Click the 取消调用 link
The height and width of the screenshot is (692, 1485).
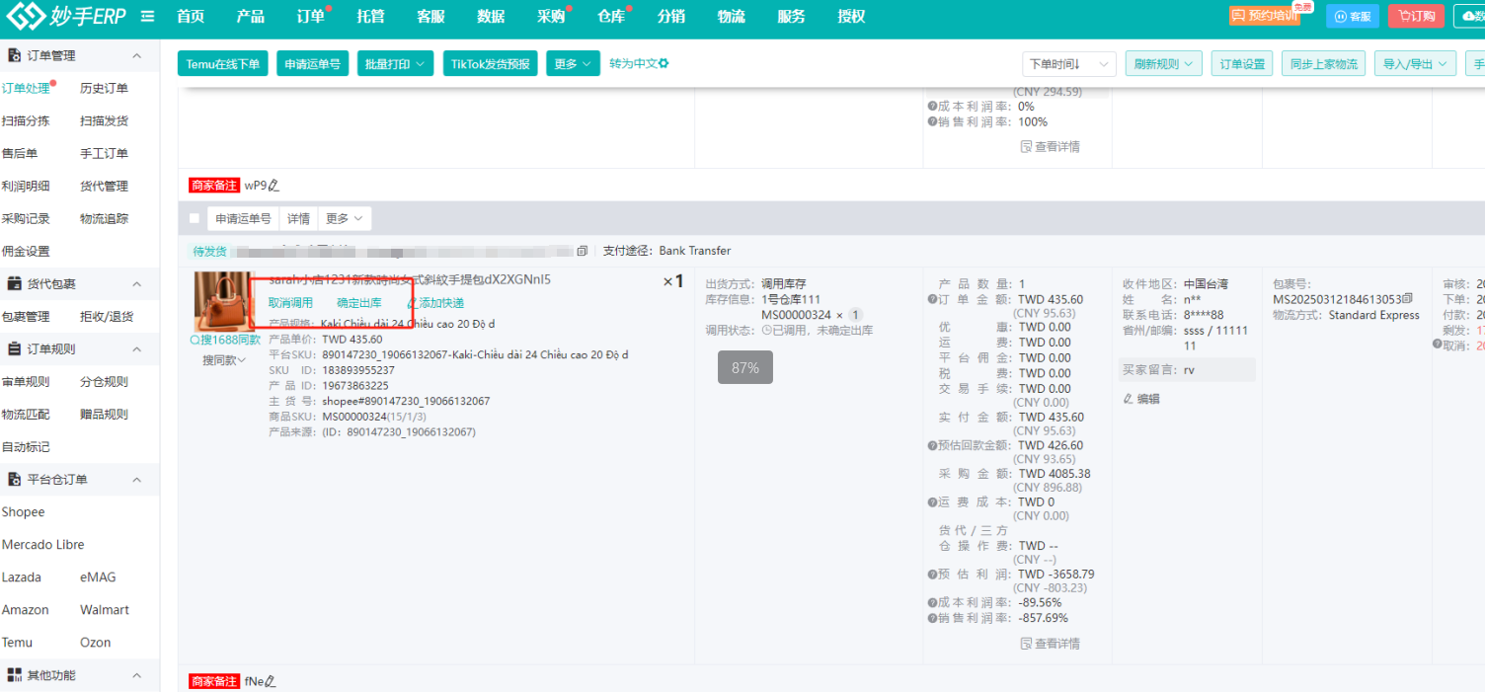[290, 303]
